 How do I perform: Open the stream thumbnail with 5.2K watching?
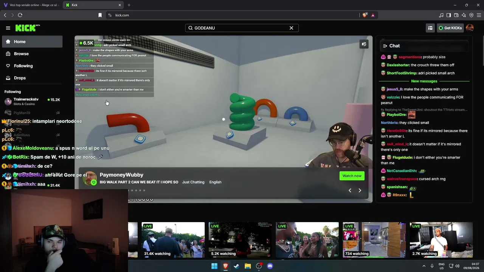240,240
